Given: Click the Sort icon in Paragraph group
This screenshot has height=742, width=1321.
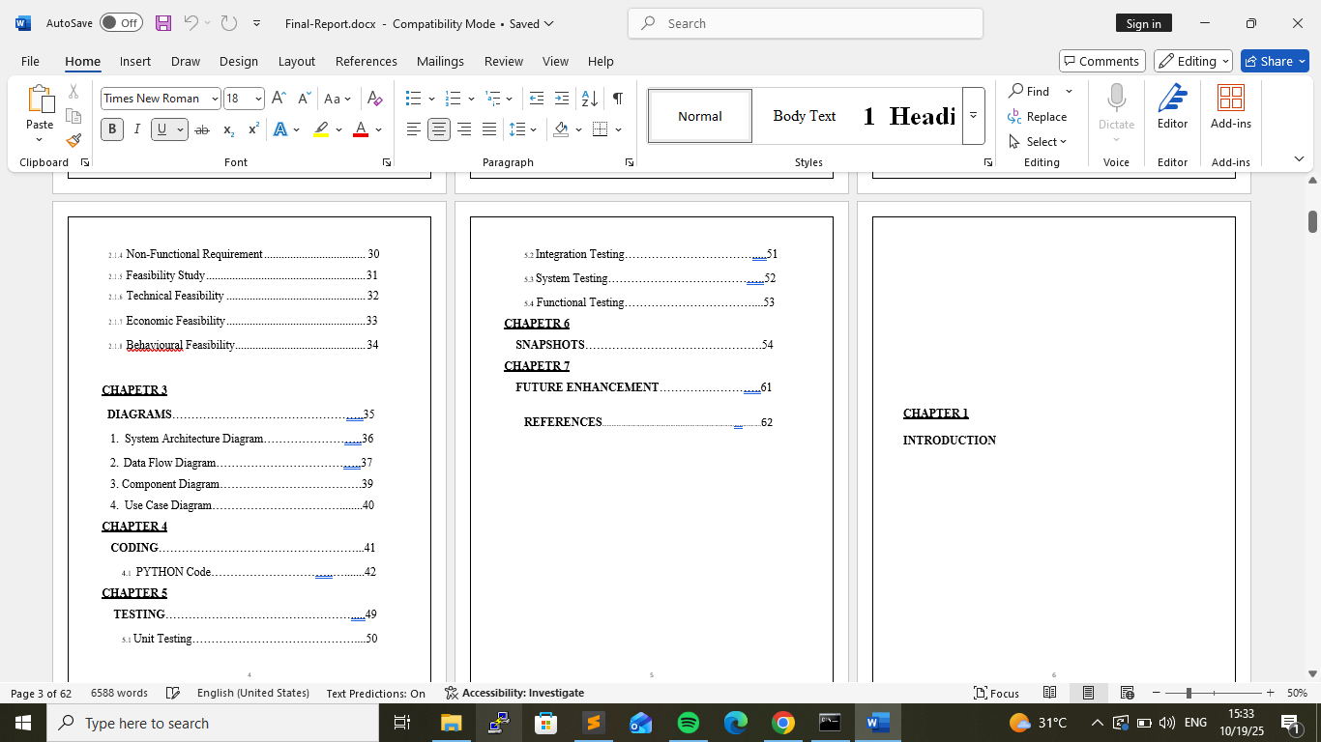Looking at the screenshot, I should (589, 99).
